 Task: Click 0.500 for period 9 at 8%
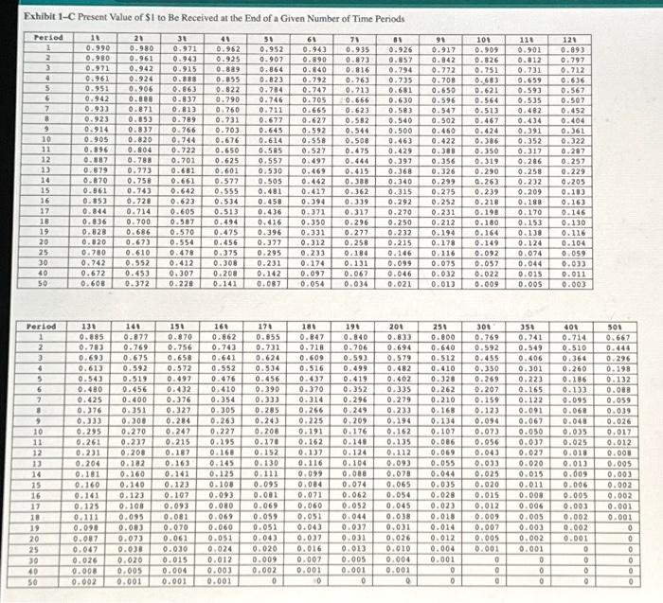tap(401, 131)
